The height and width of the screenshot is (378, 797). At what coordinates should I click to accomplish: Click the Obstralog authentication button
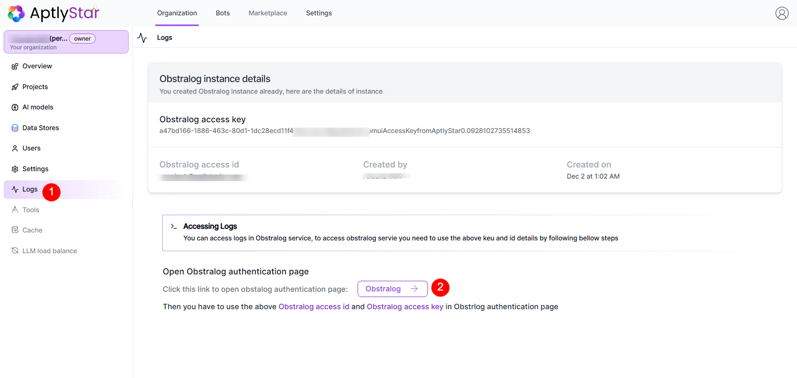[x=392, y=288]
